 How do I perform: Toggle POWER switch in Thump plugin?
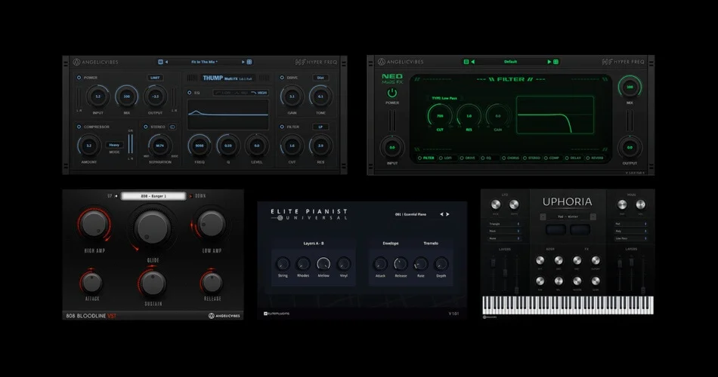click(x=79, y=78)
